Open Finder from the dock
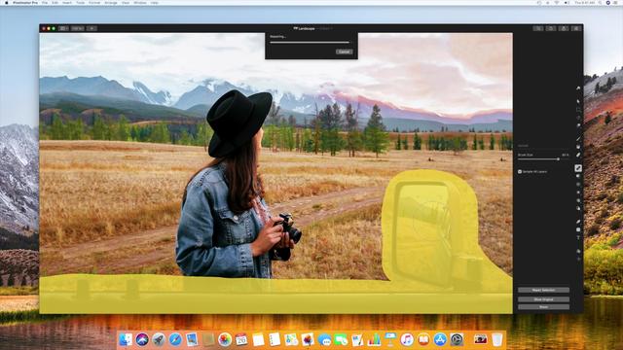 pos(126,339)
